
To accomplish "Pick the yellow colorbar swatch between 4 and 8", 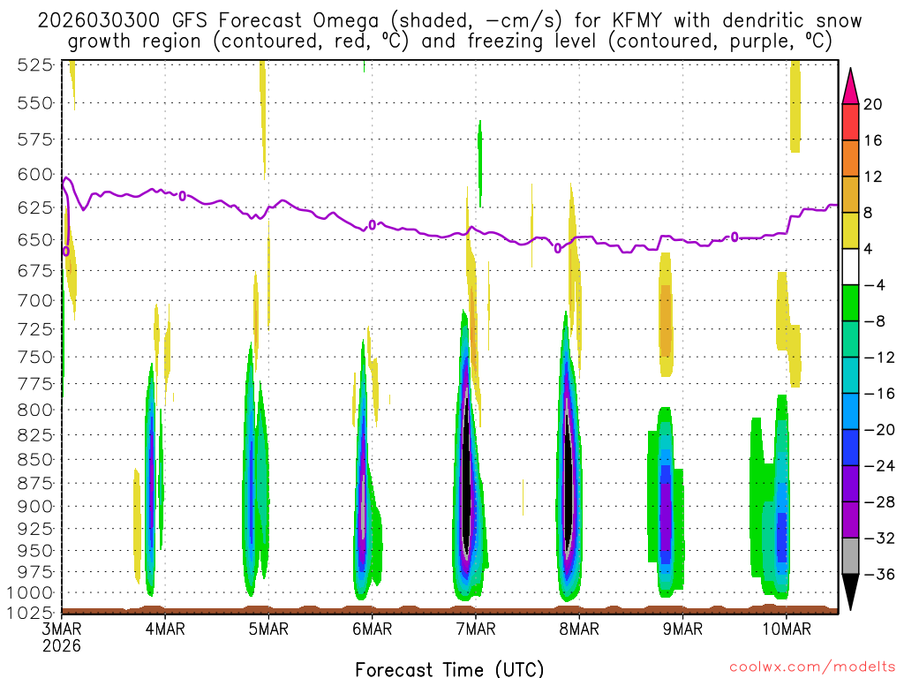I will [850, 230].
